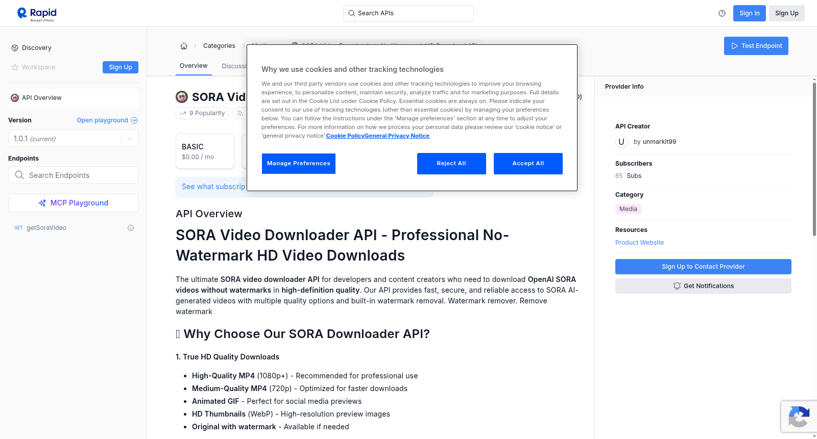Switch to the Overview tab
This screenshot has height=439, width=817.
point(194,66)
